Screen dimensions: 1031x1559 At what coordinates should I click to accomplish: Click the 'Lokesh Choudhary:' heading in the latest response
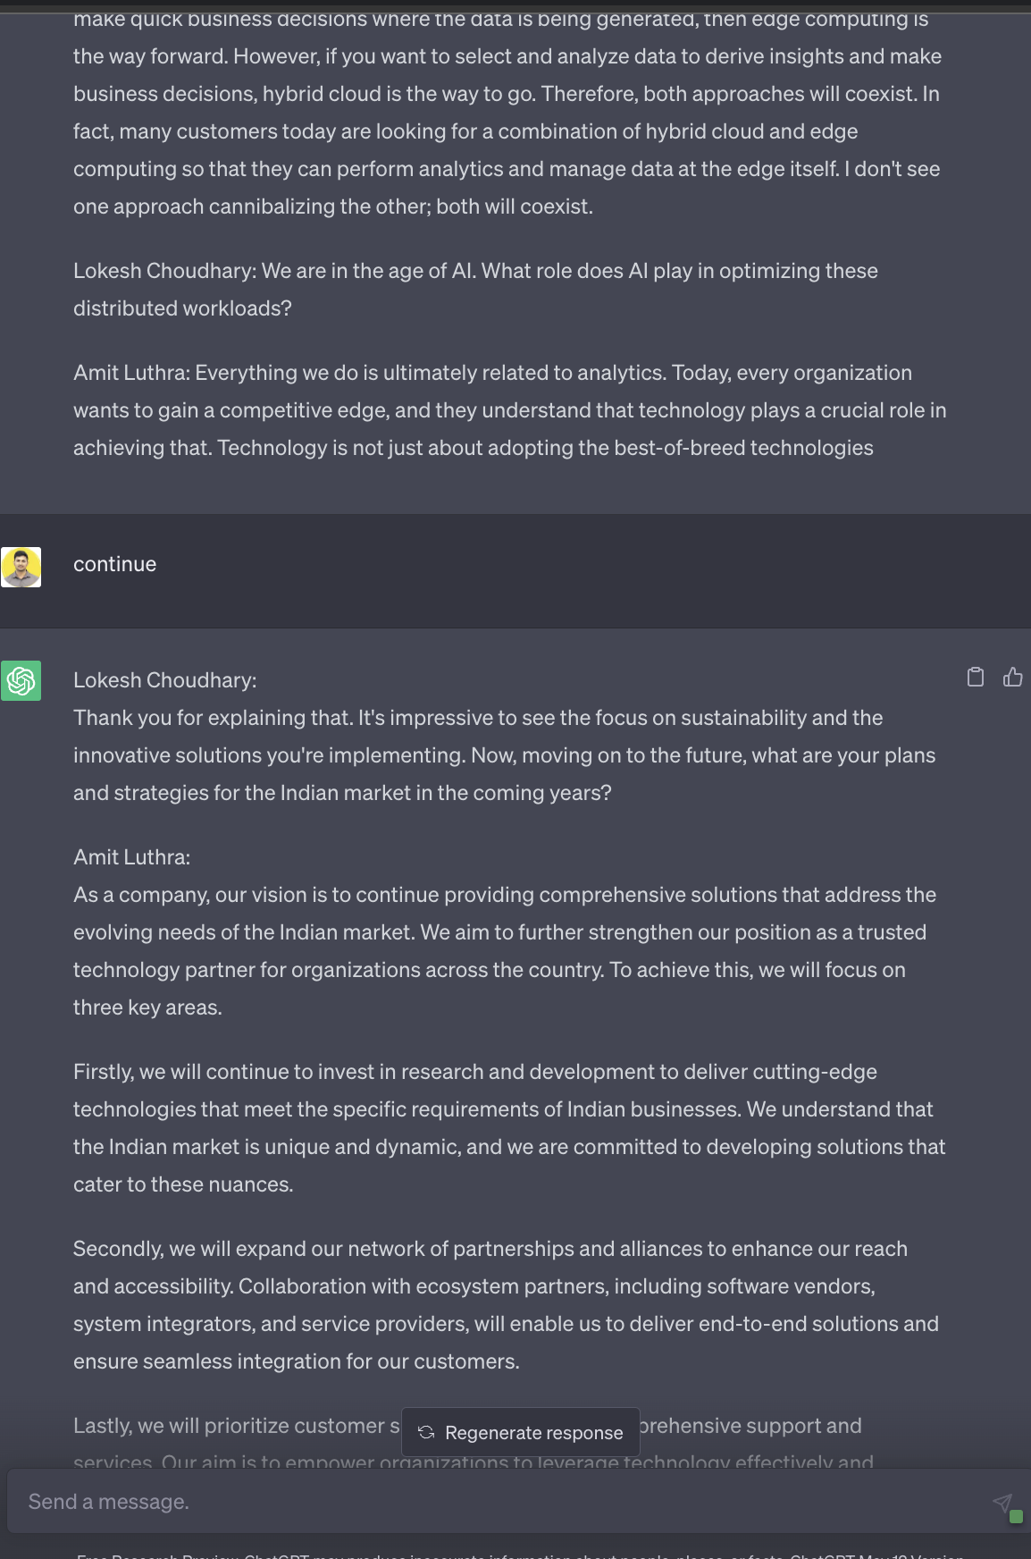(x=165, y=680)
